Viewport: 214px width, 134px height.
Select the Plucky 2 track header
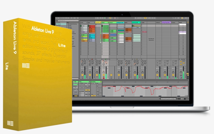[x=113, y=23]
